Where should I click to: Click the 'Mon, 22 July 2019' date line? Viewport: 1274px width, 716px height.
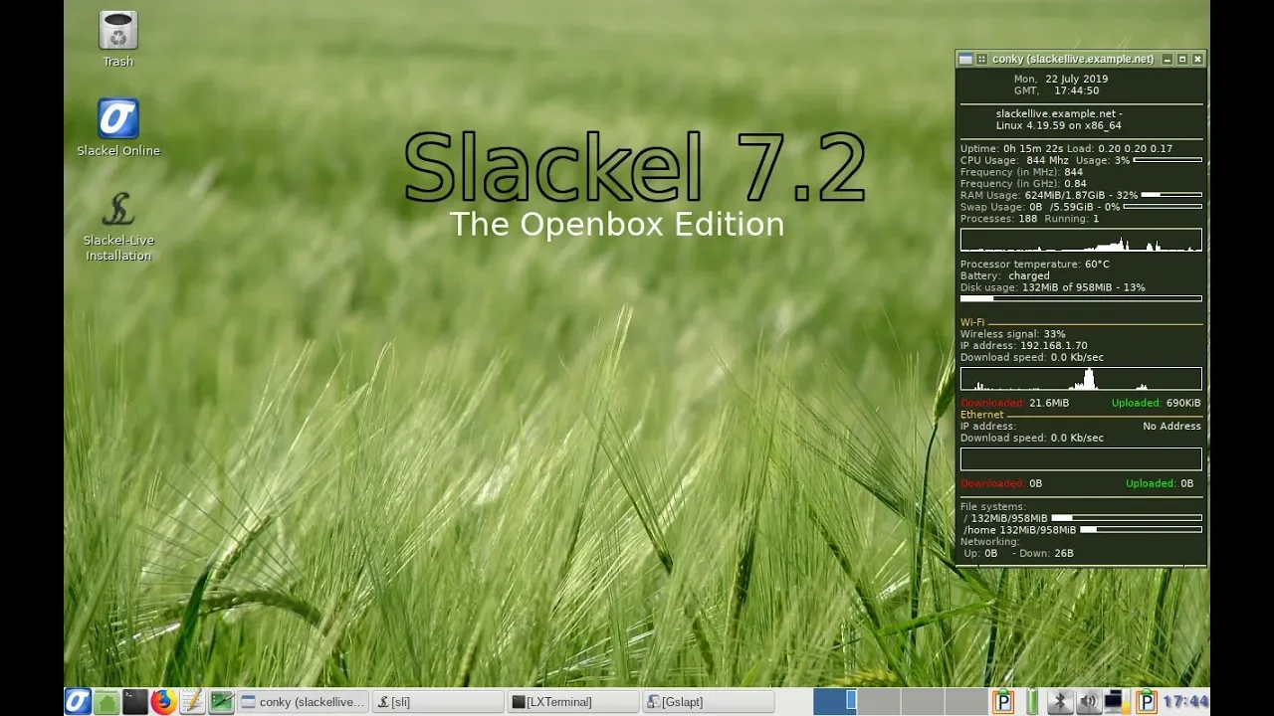[1061, 79]
